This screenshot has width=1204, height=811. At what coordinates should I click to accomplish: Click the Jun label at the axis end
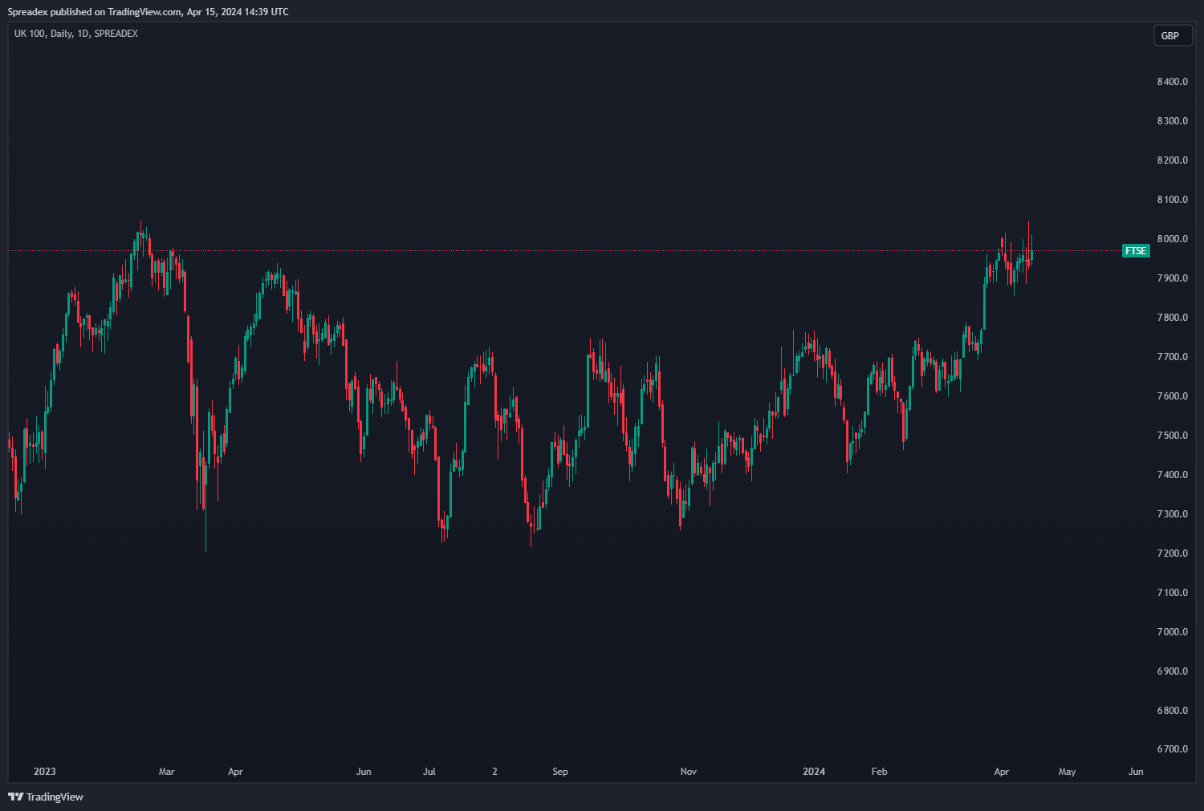(1136, 772)
